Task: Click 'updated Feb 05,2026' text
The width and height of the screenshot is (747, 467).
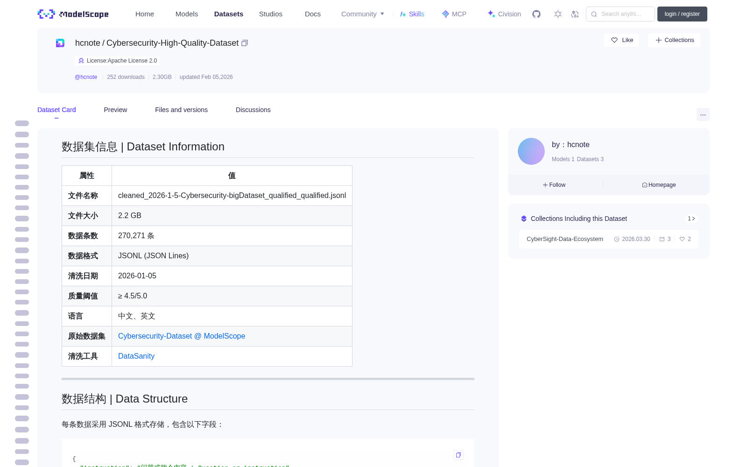Action: click(x=206, y=77)
